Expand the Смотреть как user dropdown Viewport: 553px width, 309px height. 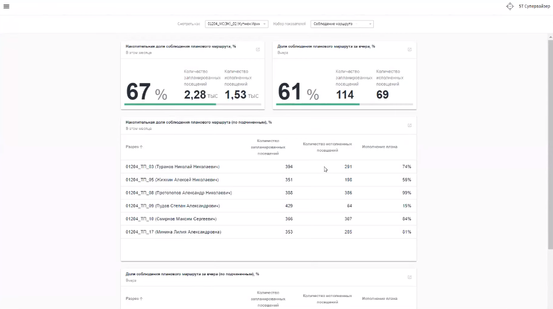pos(236,24)
